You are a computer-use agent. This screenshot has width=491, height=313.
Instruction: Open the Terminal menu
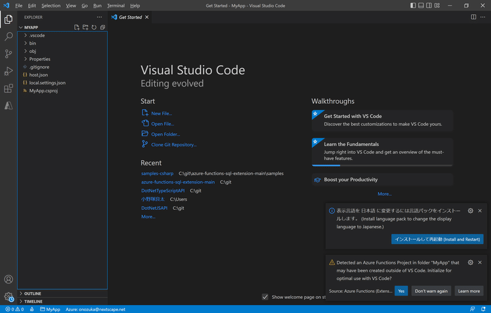tap(116, 6)
